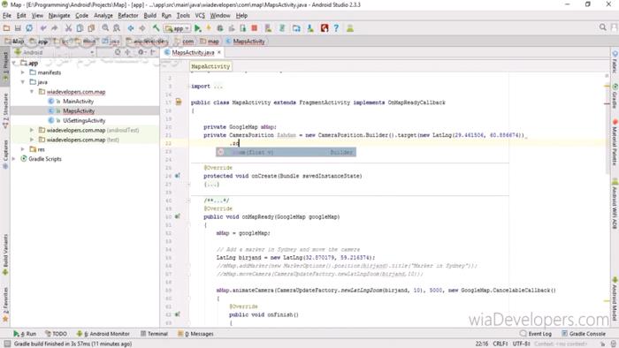Select UiSettingsActivity in the project tree
The height and width of the screenshot is (348, 619).
coord(84,121)
